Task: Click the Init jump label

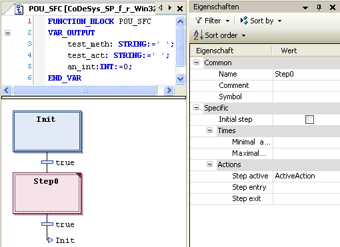Action: (65, 240)
